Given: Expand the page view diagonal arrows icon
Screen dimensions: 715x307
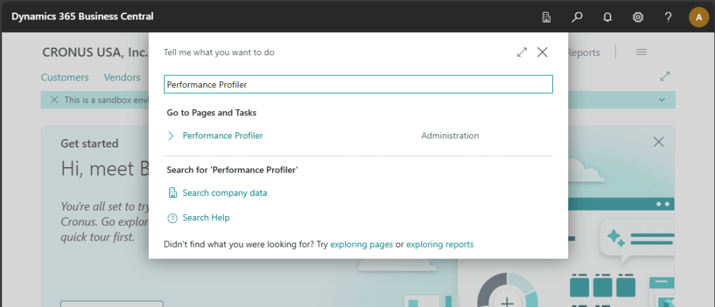Looking at the screenshot, I should 665,76.
